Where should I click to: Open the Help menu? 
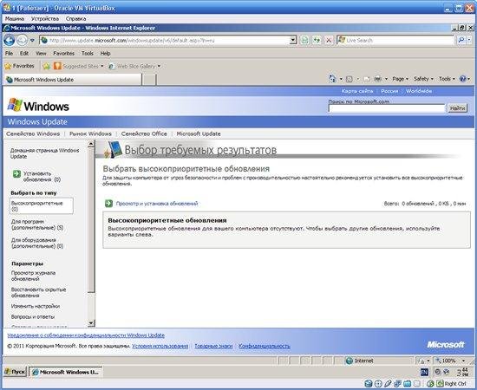point(105,53)
